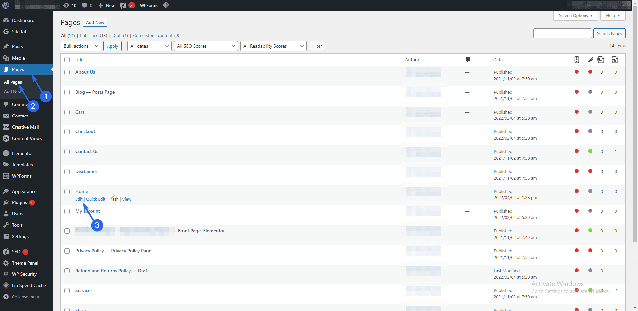Click the Search Pages button
638x311 pixels.
tap(609, 33)
